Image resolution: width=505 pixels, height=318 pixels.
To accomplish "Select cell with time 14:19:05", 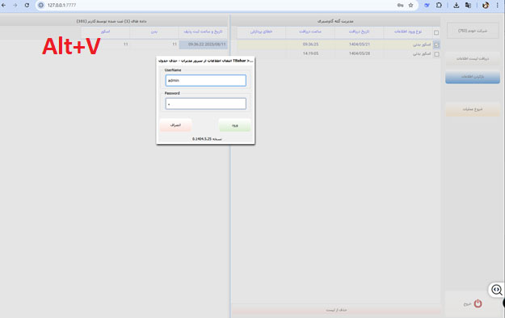I will point(310,53).
